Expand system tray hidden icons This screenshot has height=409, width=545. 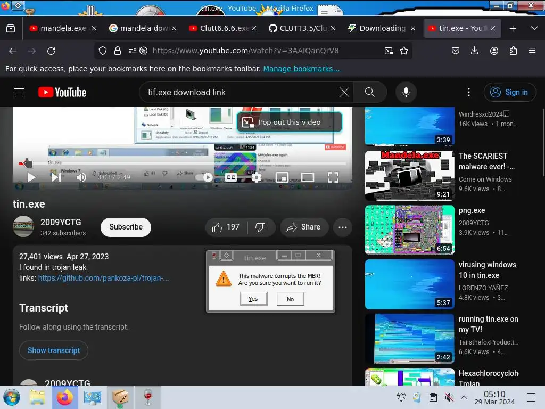tap(464, 397)
